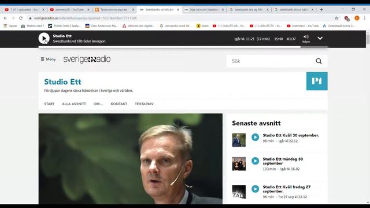
Task: Open the Meny hamburger menu
Action: [48, 59]
